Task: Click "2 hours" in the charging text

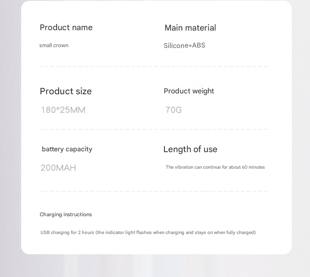Action: pos(86,233)
